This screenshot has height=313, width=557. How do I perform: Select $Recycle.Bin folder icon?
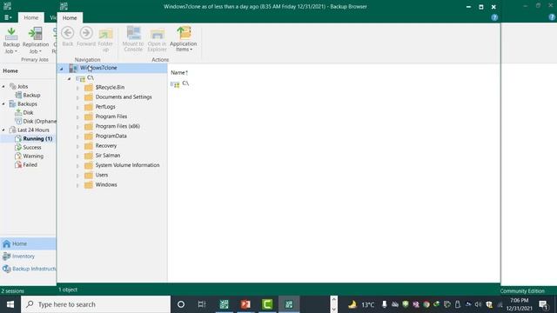pyautogui.click(x=89, y=87)
